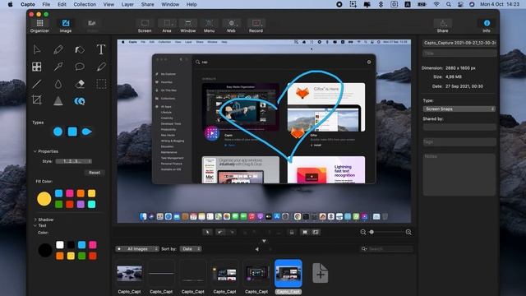Pick the pink Fill Color swatch
Screen dimensions: 526x296
pos(70,193)
